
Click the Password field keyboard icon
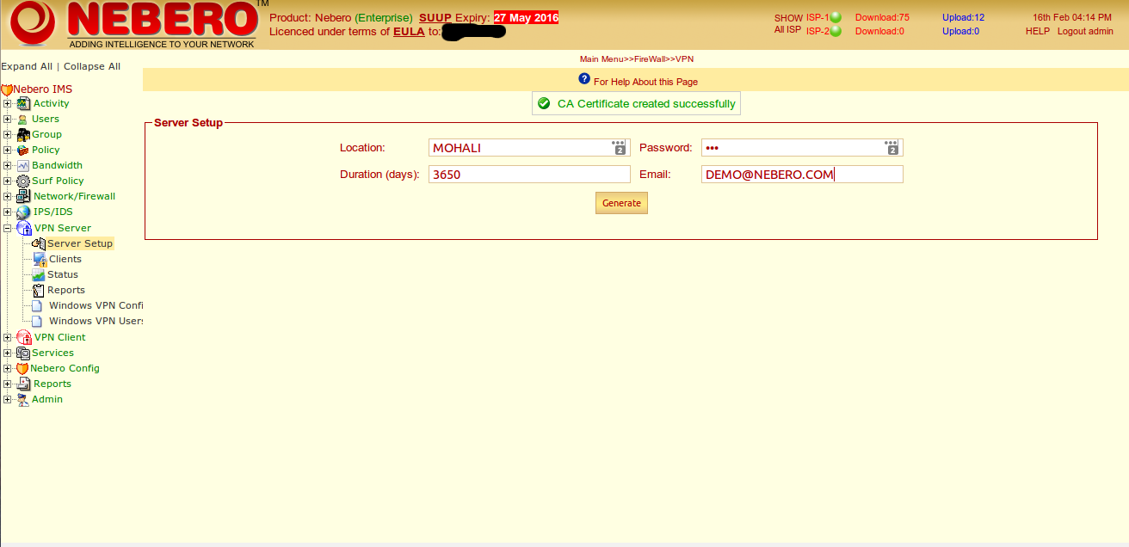(x=892, y=147)
